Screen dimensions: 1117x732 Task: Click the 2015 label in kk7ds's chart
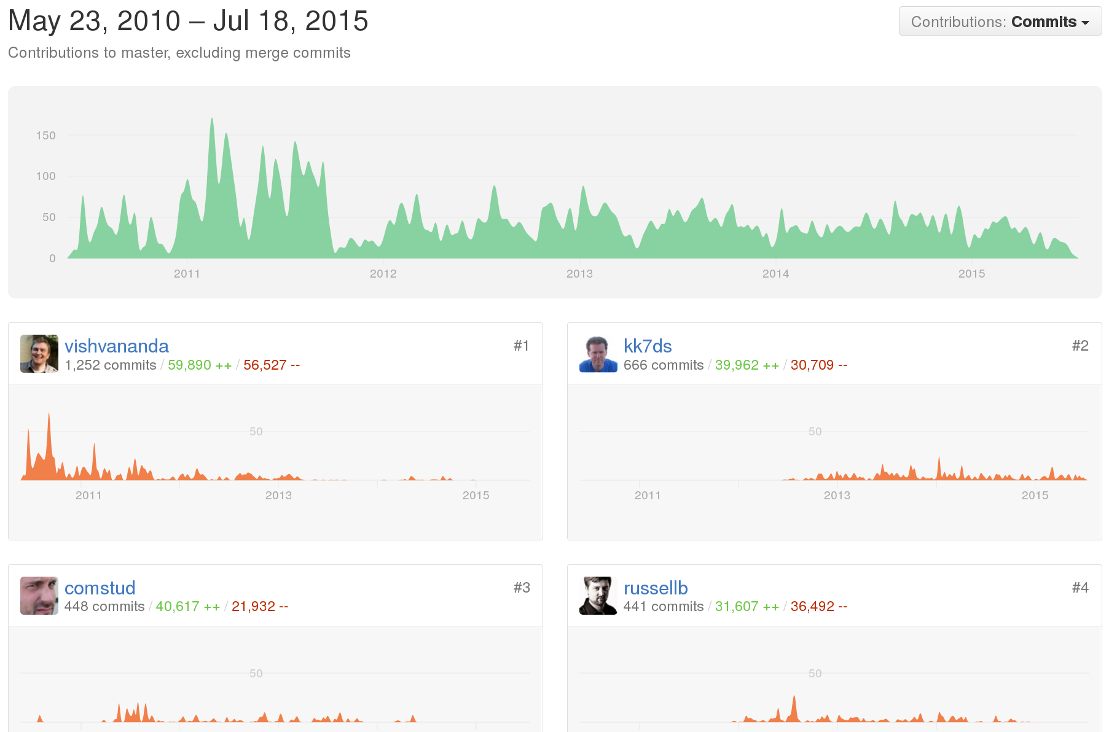[x=1035, y=496]
